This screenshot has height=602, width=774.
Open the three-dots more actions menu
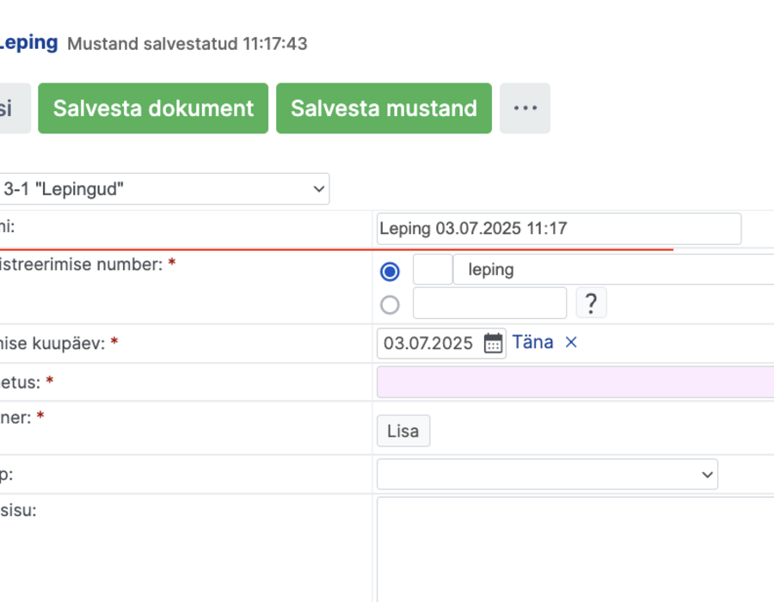(525, 108)
